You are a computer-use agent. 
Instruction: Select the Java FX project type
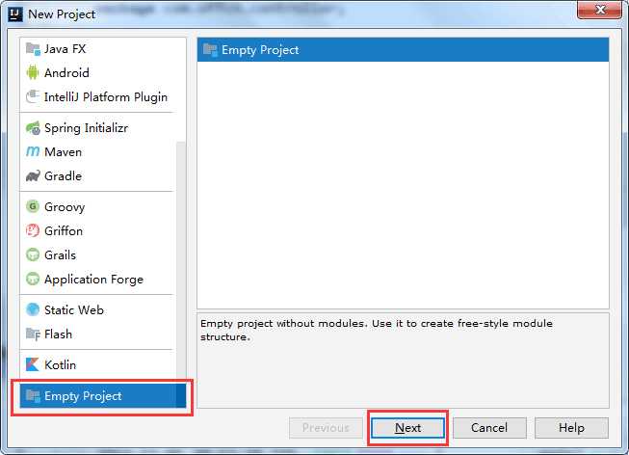tap(97, 49)
